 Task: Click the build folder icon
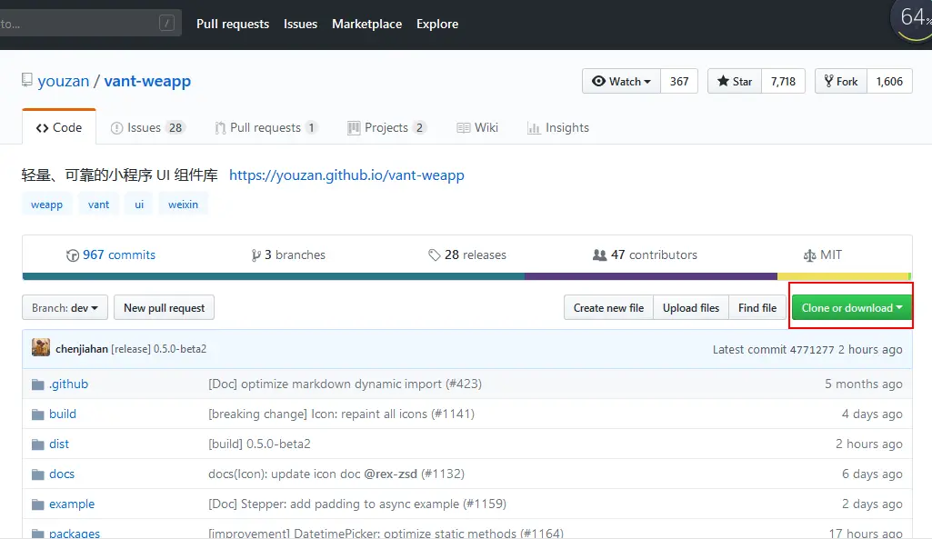click(x=38, y=414)
